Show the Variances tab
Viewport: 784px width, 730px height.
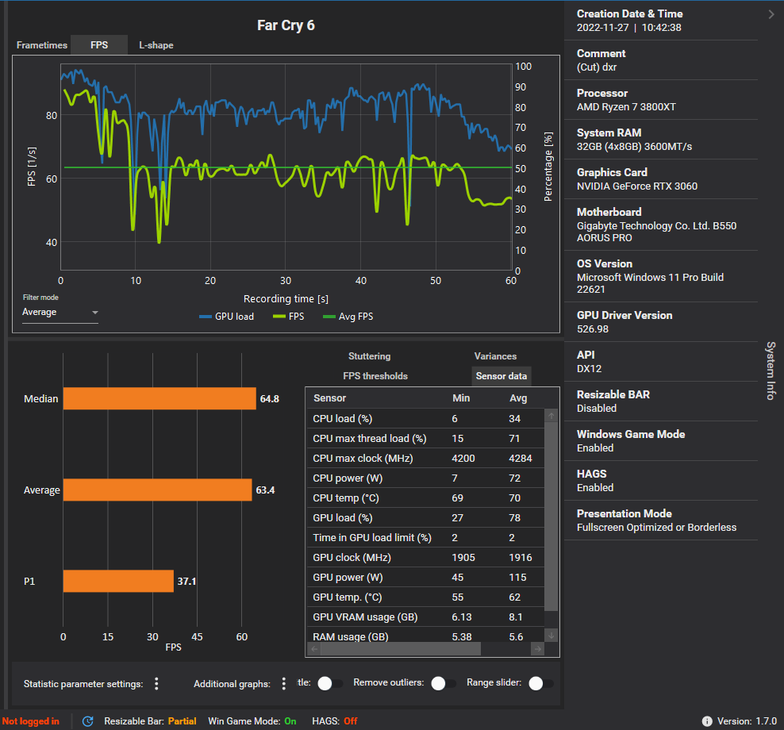click(x=495, y=356)
